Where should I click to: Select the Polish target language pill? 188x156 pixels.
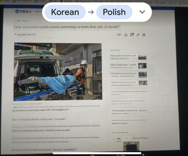tap(114, 12)
